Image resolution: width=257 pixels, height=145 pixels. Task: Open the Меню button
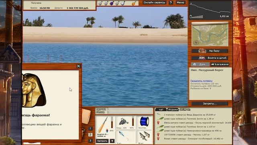tap(180, 2)
